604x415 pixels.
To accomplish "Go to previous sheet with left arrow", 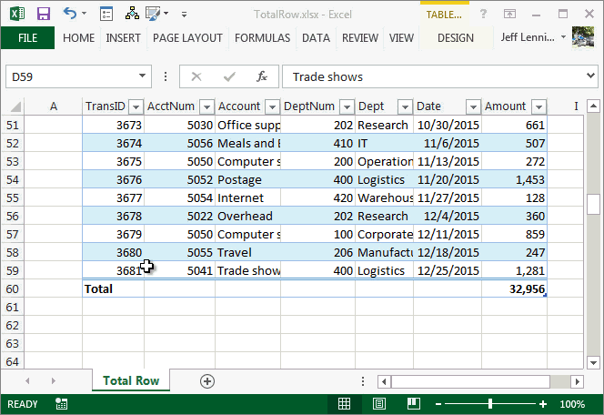I will (x=27, y=380).
